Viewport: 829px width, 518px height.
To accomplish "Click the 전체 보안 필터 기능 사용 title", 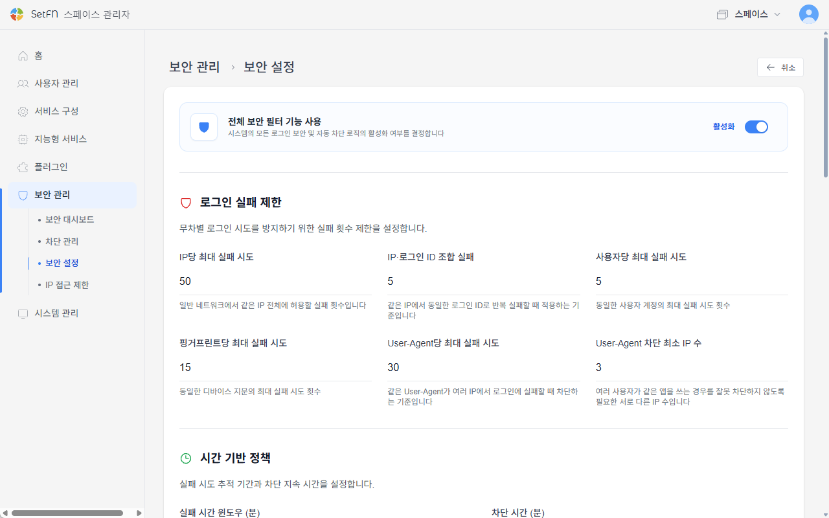I will click(275, 121).
